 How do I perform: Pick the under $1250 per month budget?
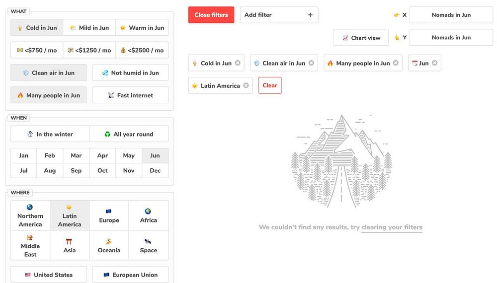click(x=89, y=50)
